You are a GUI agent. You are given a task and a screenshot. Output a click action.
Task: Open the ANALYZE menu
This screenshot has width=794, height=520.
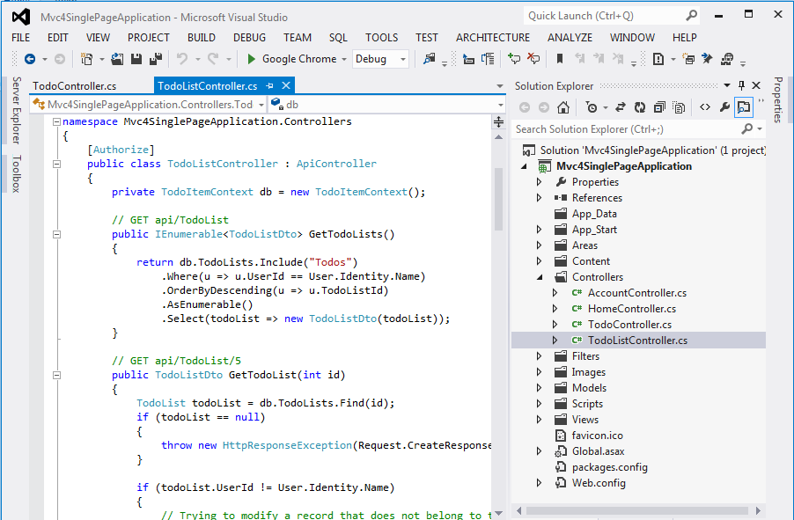coord(570,38)
